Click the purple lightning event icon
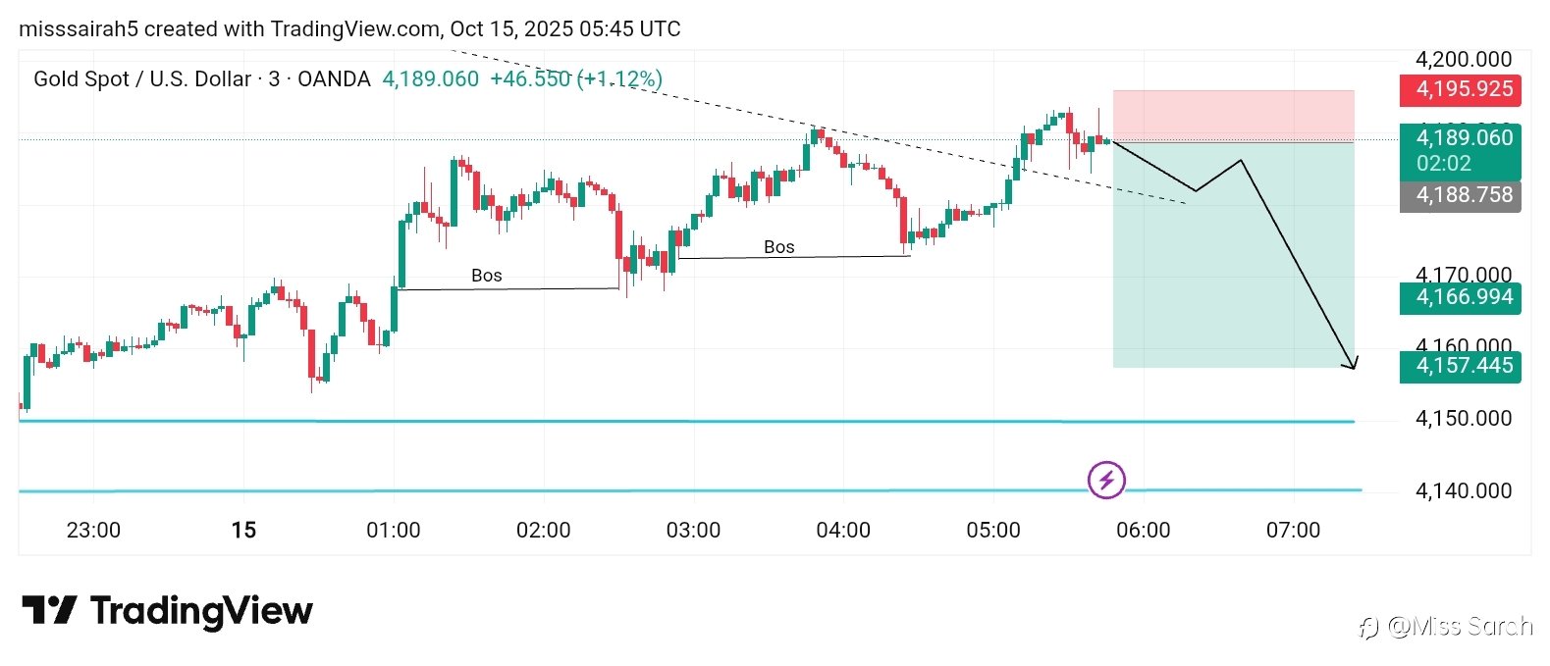1550x666 pixels. 1106,481
